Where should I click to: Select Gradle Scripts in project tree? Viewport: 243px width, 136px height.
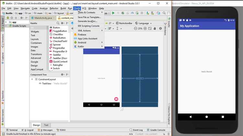click(19, 26)
